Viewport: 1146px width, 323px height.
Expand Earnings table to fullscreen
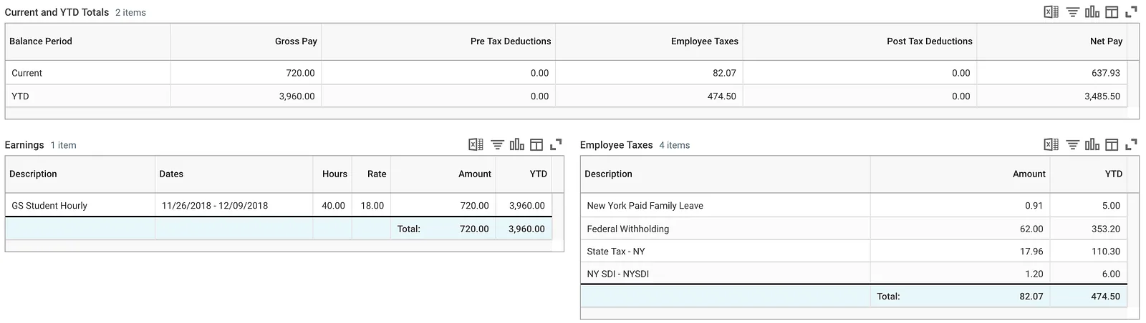pyautogui.click(x=556, y=144)
